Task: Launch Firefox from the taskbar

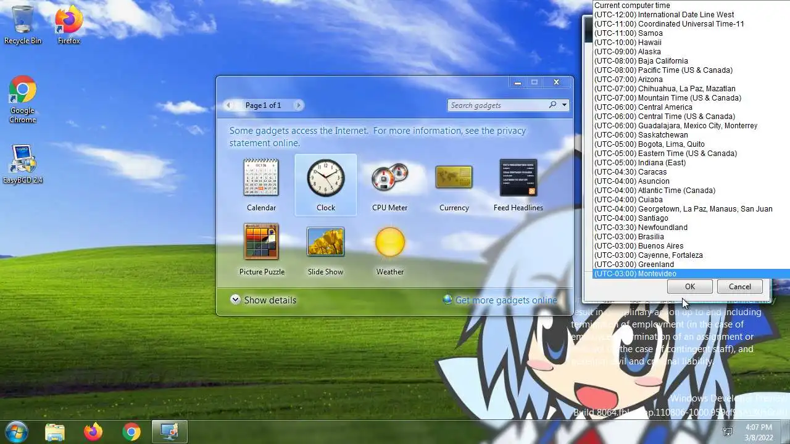Action: 93,432
